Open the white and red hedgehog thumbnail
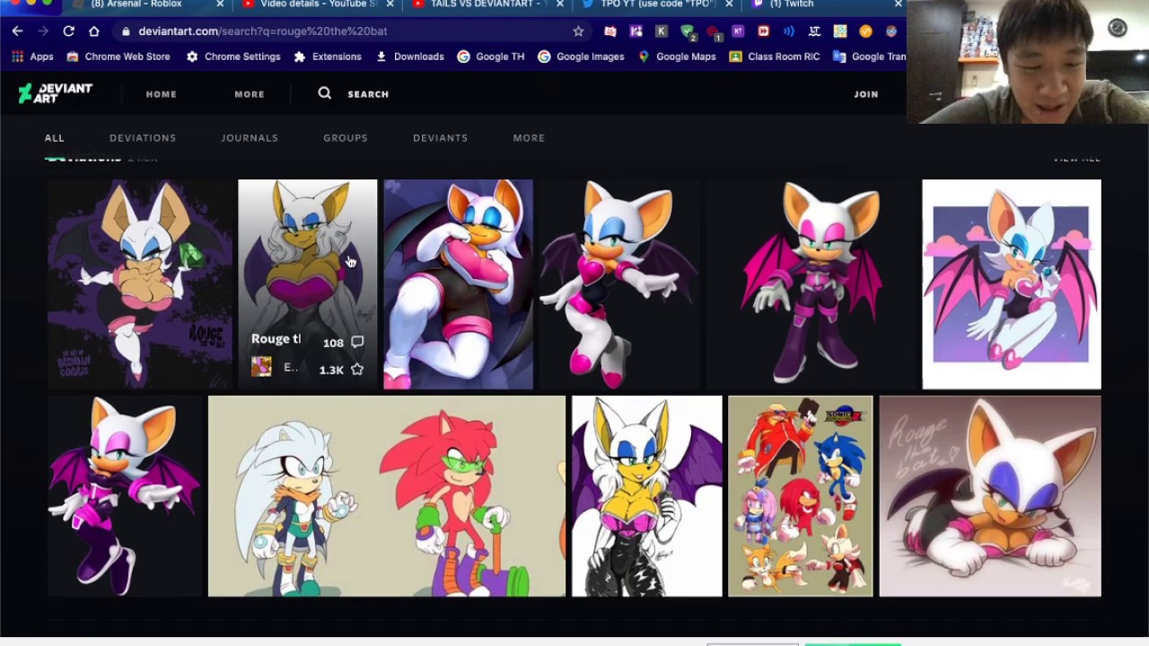Image resolution: width=1149 pixels, height=646 pixels. (387, 496)
